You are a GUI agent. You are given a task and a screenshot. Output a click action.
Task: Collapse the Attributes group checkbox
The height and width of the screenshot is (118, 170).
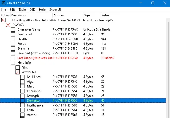pos(17,72)
